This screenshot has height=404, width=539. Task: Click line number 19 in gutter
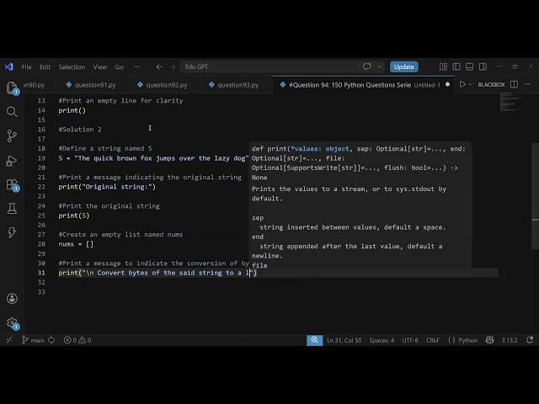[41, 158]
